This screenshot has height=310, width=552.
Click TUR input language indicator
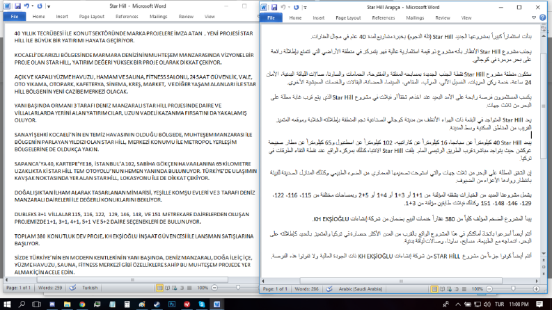click(499, 304)
